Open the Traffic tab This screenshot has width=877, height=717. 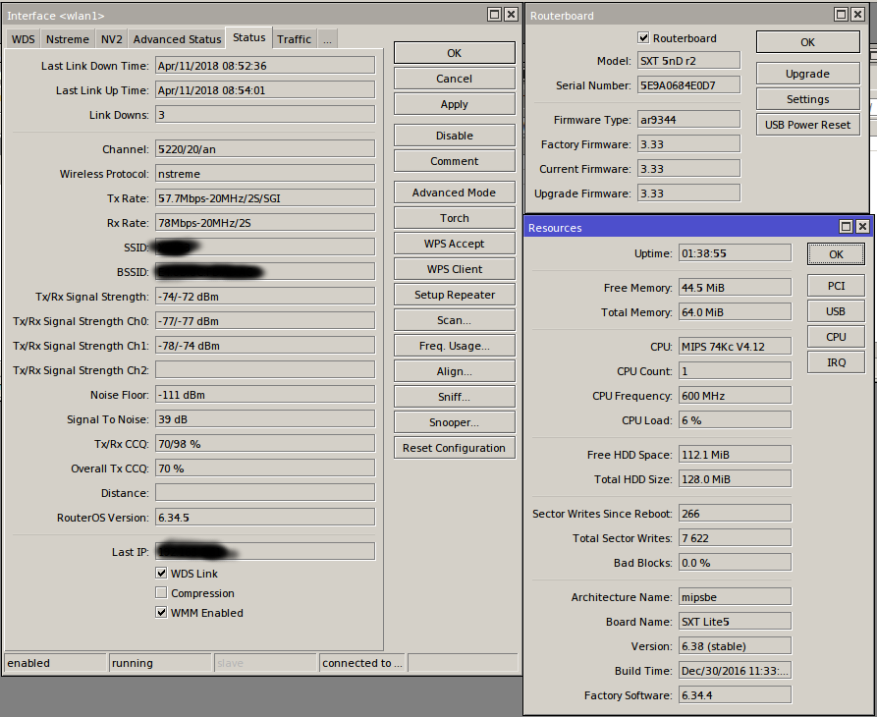[x=294, y=39]
